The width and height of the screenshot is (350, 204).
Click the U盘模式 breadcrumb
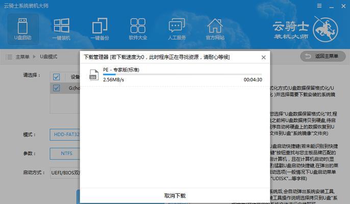pyautogui.click(x=48, y=57)
